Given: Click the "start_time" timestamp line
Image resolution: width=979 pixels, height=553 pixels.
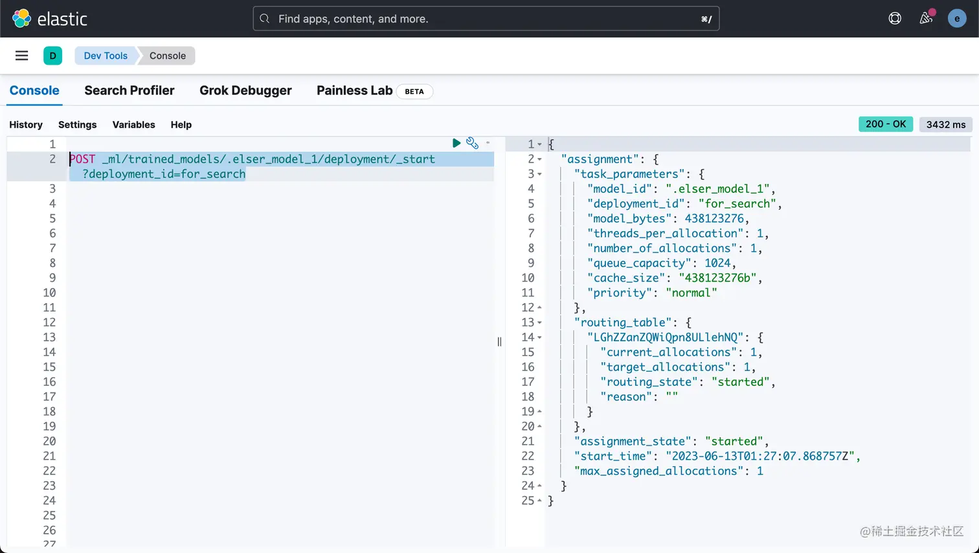Looking at the screenshot, I should point(717,457).
